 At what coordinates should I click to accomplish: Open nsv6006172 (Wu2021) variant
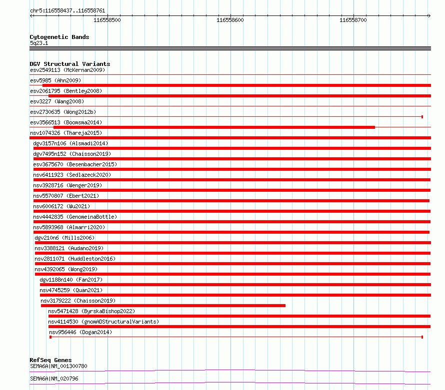point(61,206)
